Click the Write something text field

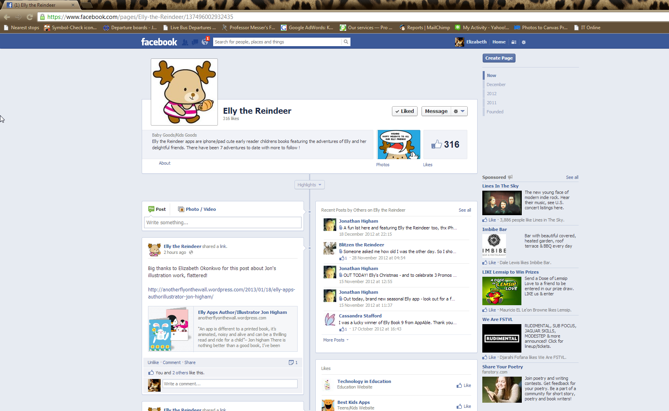[x=223, y=223]
